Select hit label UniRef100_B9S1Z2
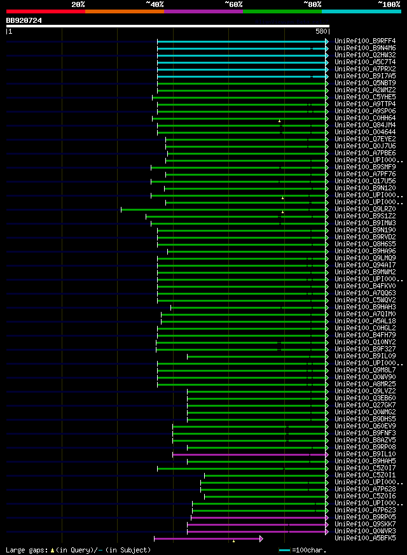 (x=365, y=216)
